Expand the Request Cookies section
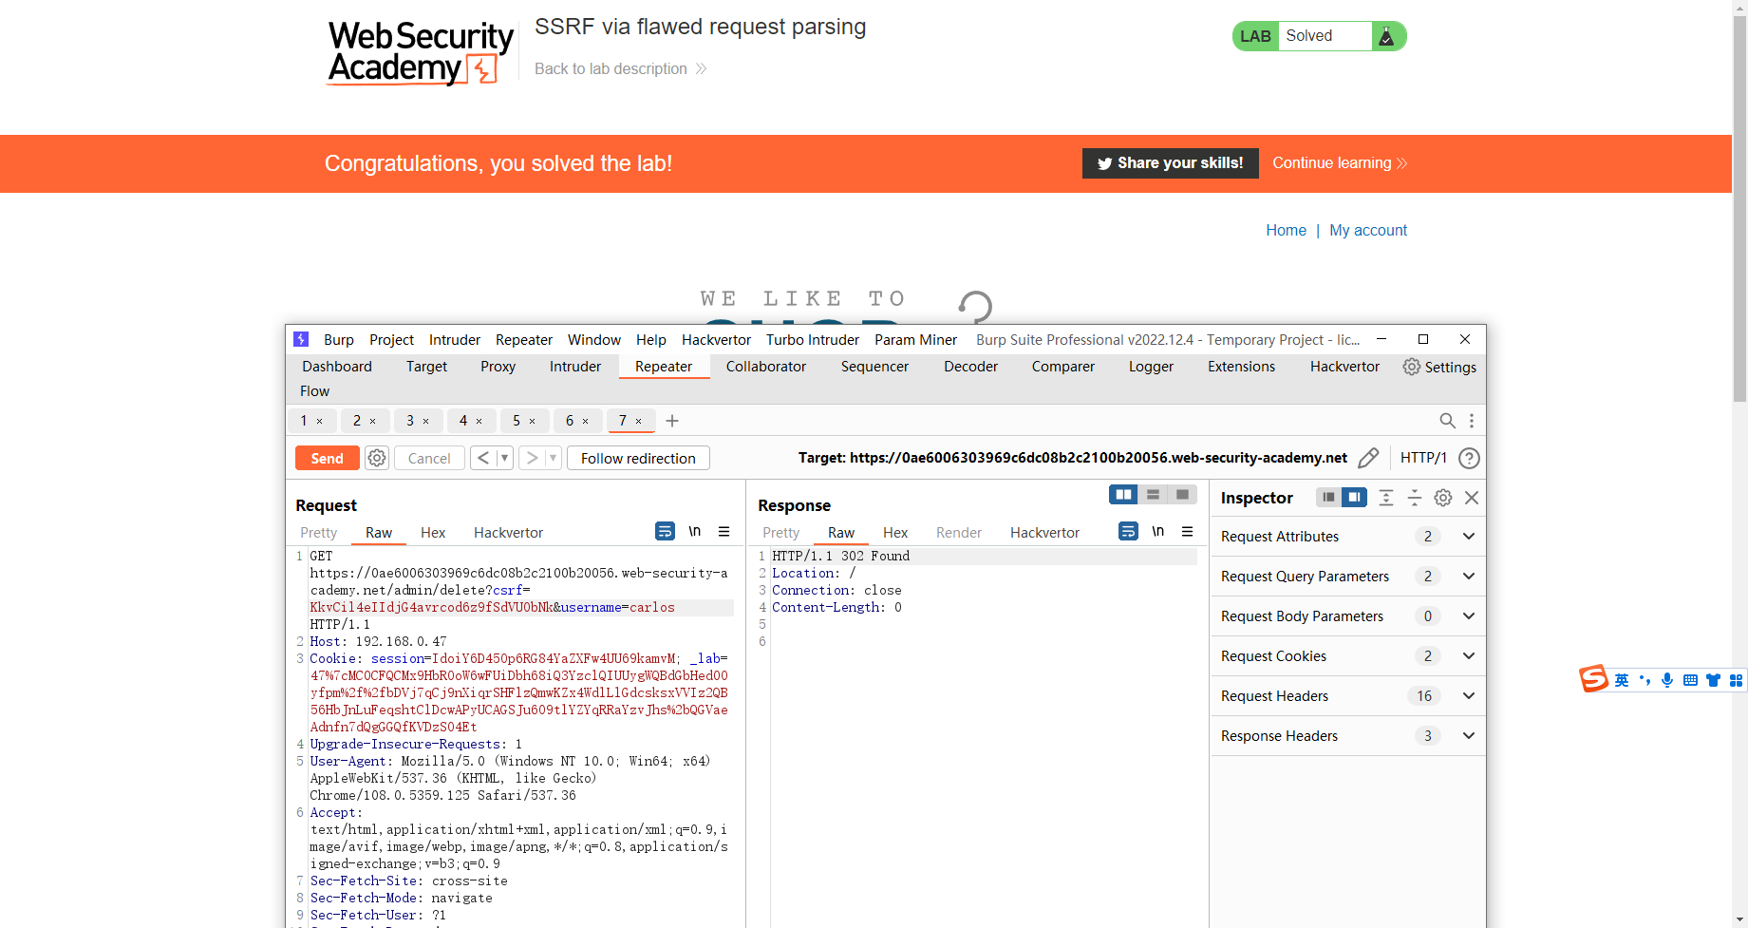This screenshot has height=928, width=1748. 1468,655
